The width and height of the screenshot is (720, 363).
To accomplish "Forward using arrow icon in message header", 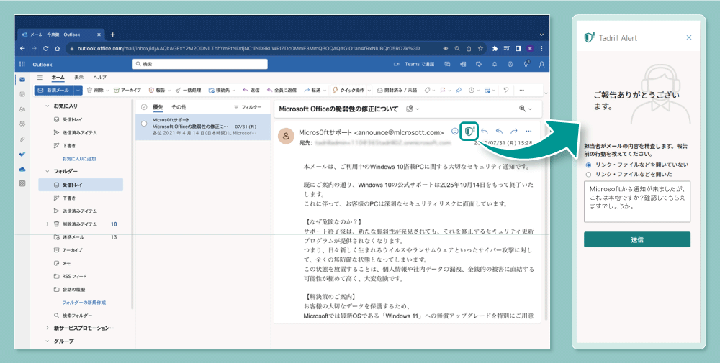I will (514, 131).
